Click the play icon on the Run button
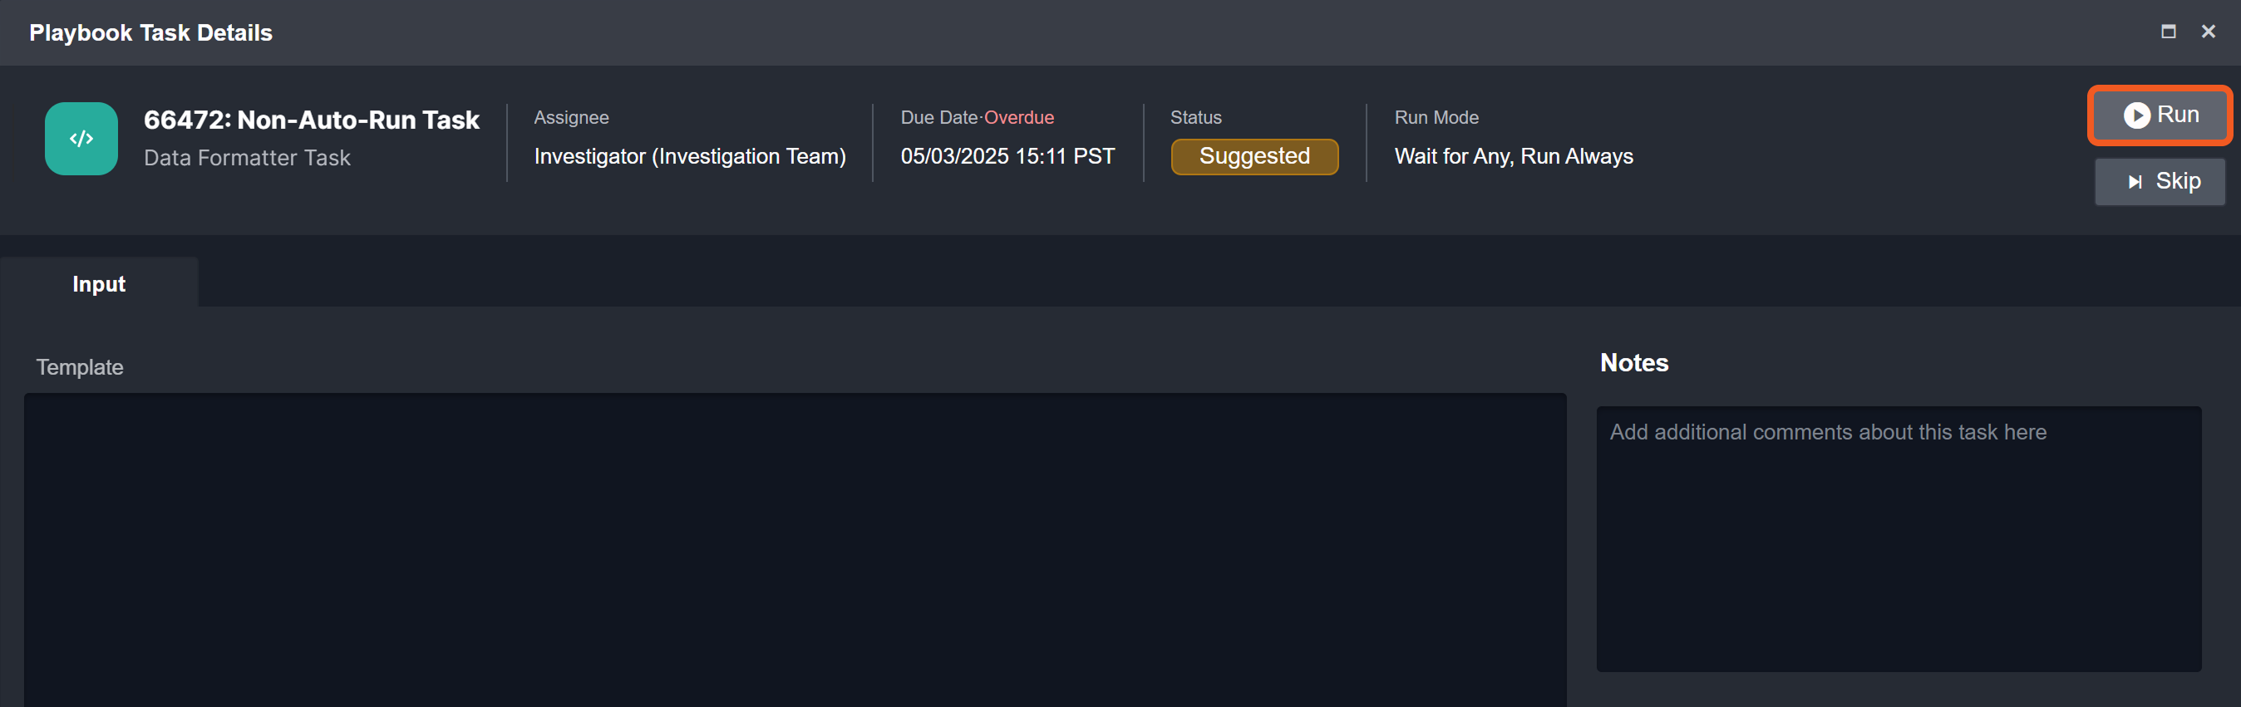The height and width of the screenshot is (707, 2241). [2135, 115]
